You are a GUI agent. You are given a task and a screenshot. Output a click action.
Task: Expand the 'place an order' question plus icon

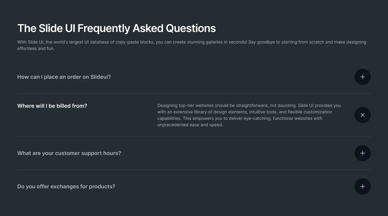[x=362, y=77]
